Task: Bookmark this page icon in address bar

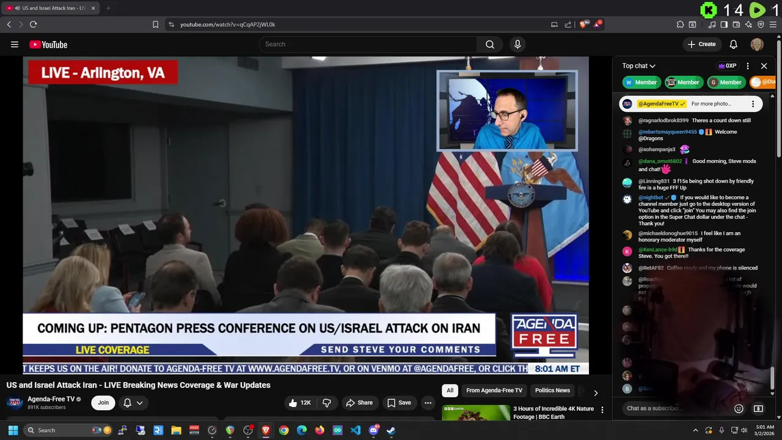Action: (x=155, y=24)
